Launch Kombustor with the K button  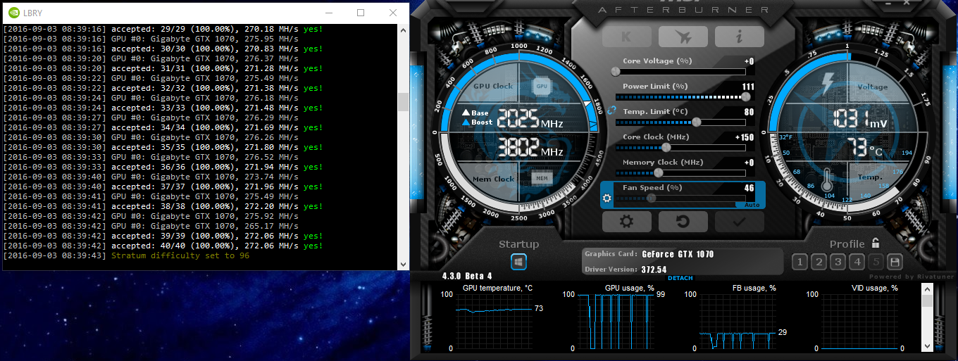pos(627,37)
